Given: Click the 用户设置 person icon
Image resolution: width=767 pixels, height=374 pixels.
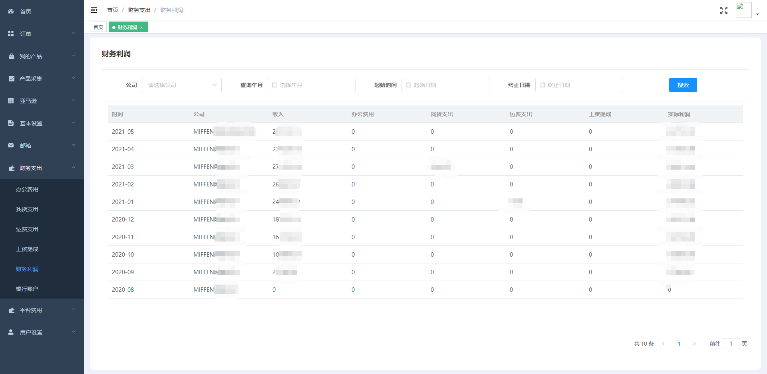Looking at the screenshot, I should point(11,332).
